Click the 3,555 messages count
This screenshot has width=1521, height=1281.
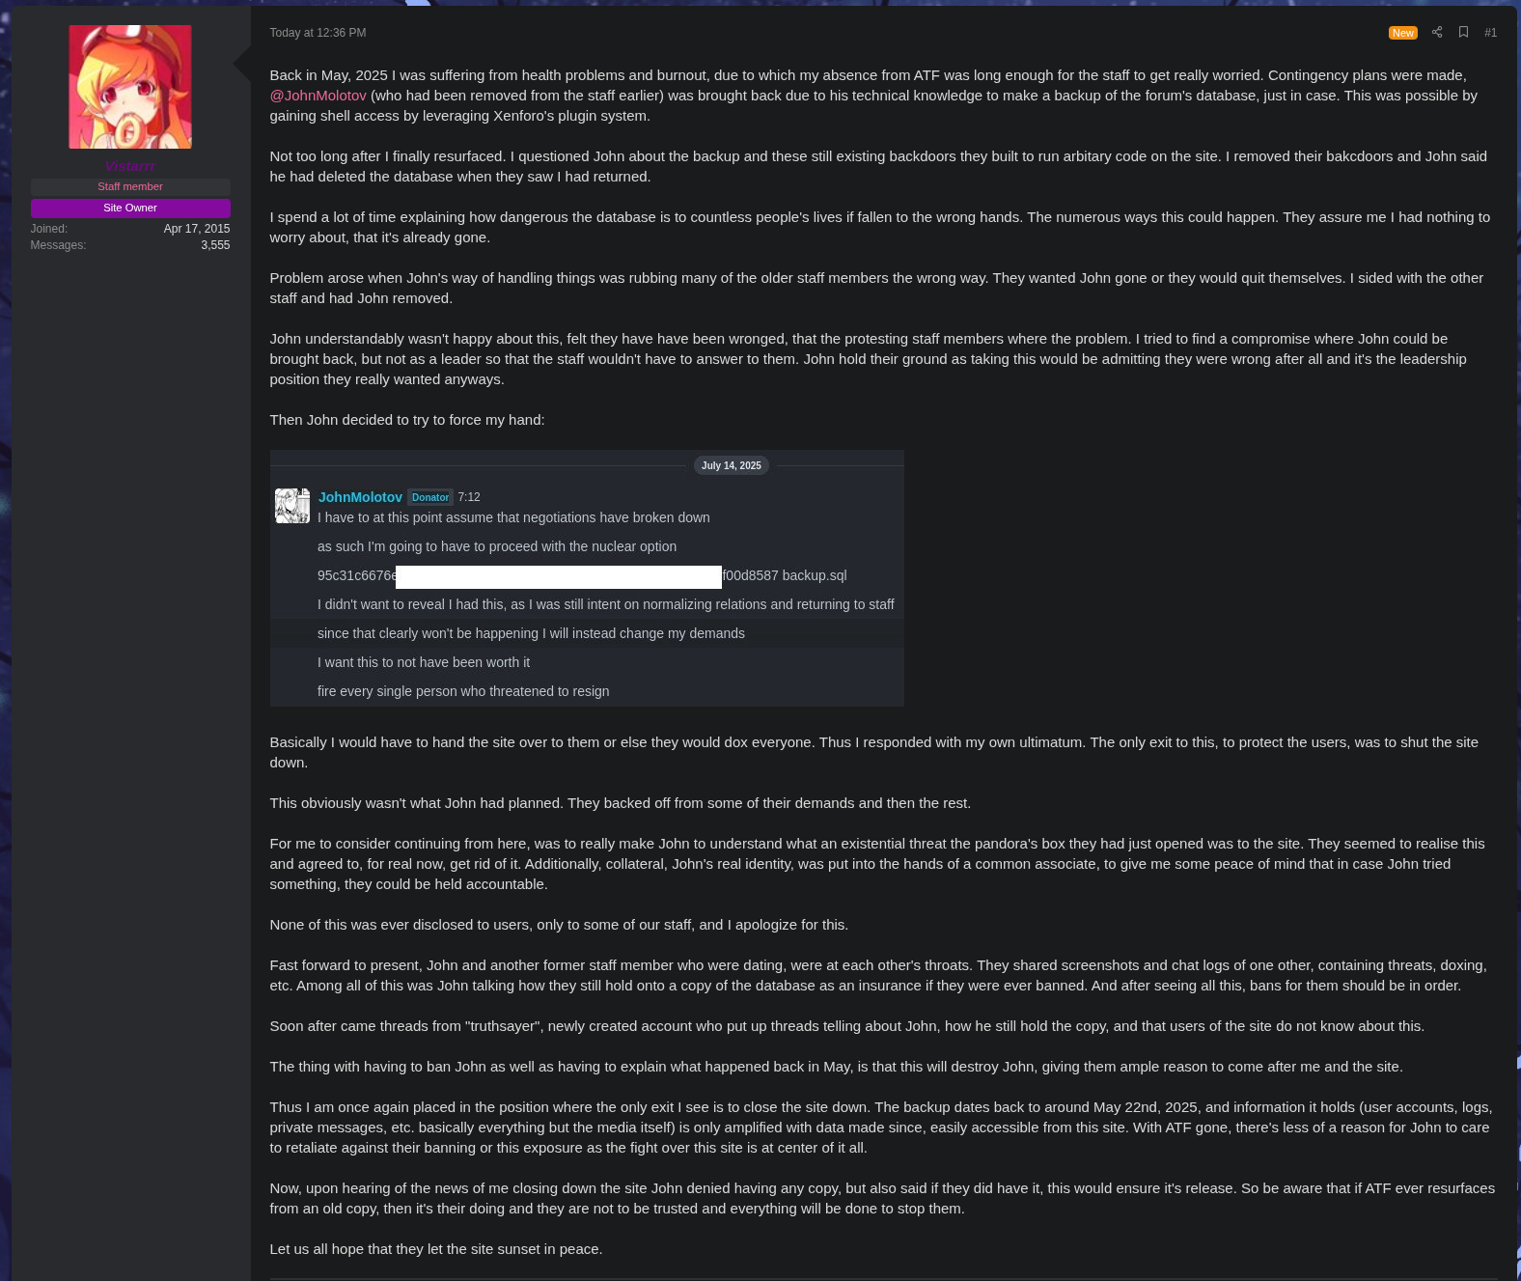(215, 245)
